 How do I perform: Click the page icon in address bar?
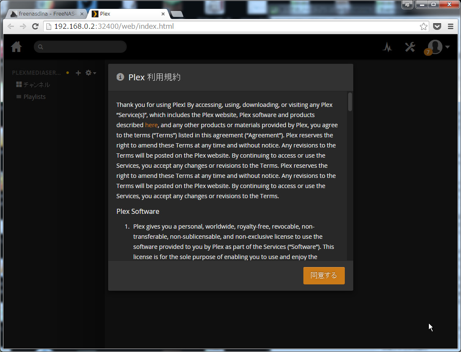point(49,27)
